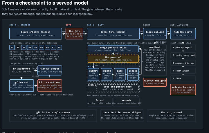209x133 pixels.
Task: Click step "3 measure this box"
Action: [x=183, y=63]
